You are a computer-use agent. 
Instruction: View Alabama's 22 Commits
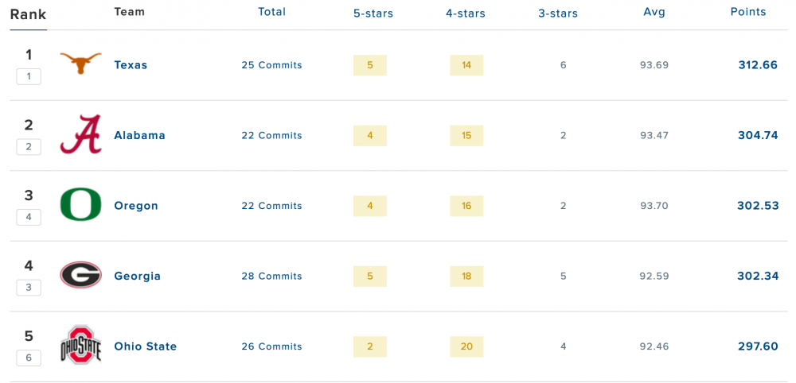click(x=271, y=136)
